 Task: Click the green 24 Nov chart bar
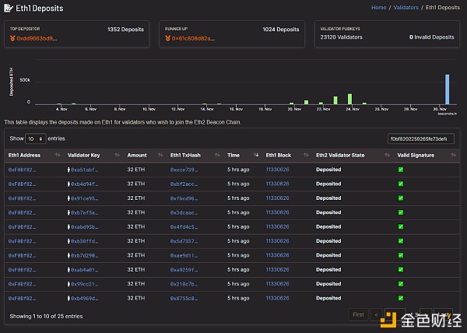pyautogui.click(x=349, y=99)
